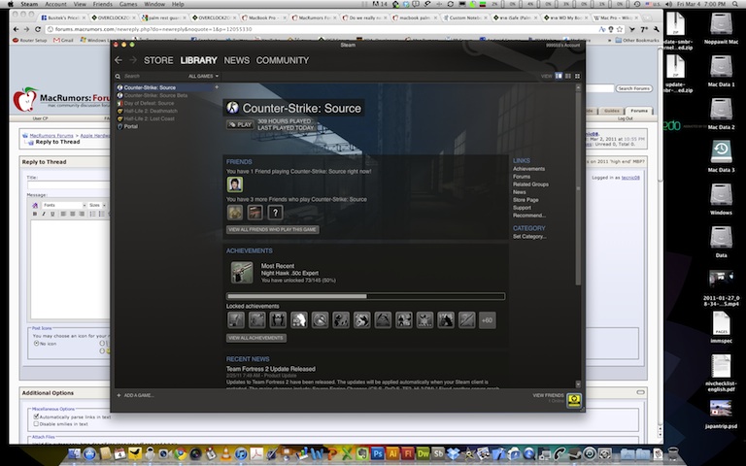Click the Title field in Reply to Thread

(69, 185)
